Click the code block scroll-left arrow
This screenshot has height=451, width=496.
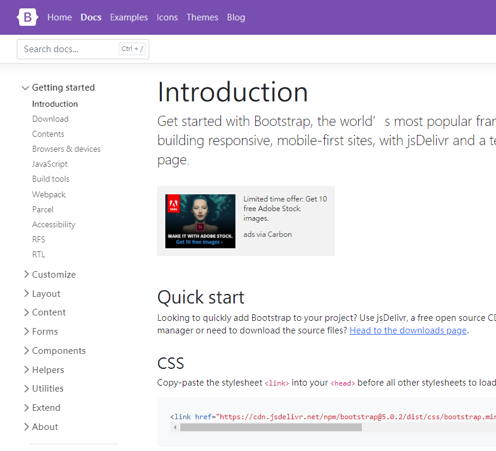pyautogui.click(x=175, y=427)
